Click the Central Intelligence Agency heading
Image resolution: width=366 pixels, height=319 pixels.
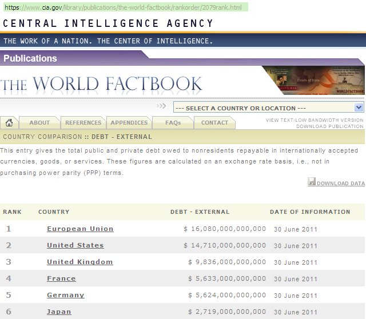coord(108,23)
